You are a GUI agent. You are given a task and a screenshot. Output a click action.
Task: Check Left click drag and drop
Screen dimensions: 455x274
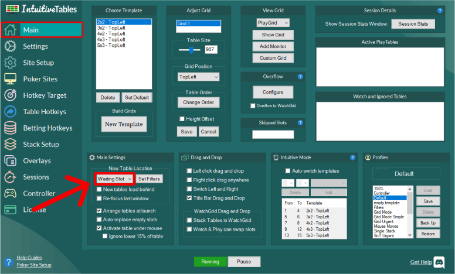(x=189, y=171)
